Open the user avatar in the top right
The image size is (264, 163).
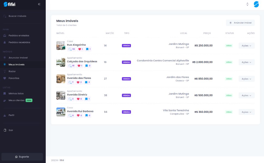click(256, 4)
